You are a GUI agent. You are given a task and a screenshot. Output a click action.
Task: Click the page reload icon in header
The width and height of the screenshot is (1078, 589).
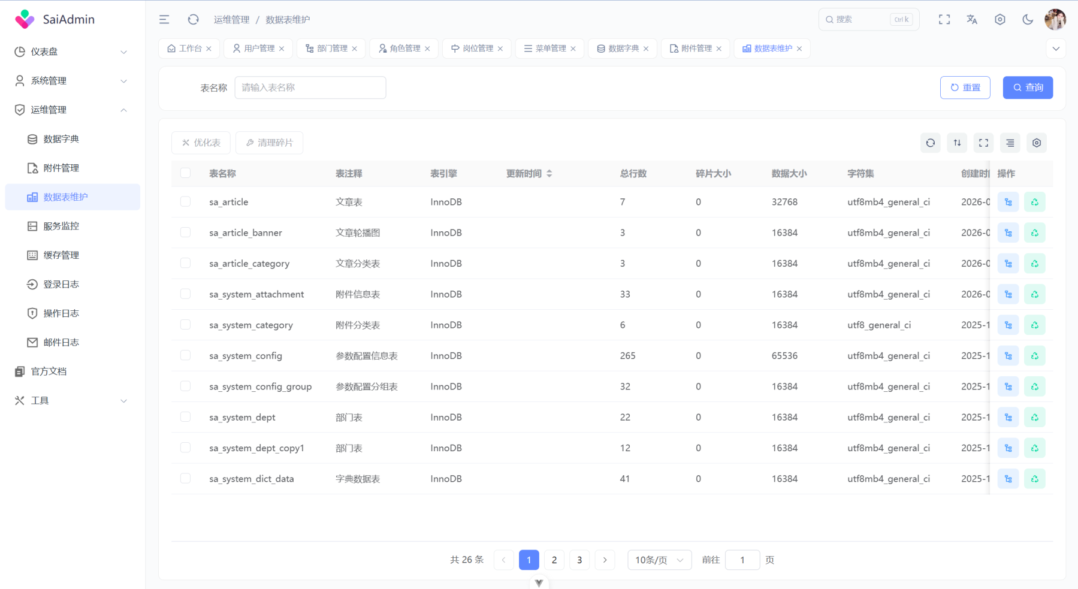click(193, 20)
